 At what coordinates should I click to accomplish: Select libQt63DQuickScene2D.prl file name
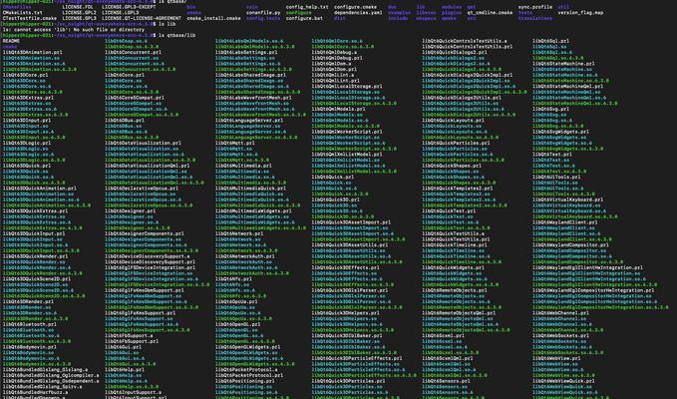pos(37,279)
